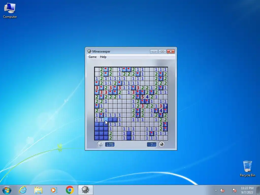
Task: Click the lone flag between 1s near the bottom right
Action: 152,133
